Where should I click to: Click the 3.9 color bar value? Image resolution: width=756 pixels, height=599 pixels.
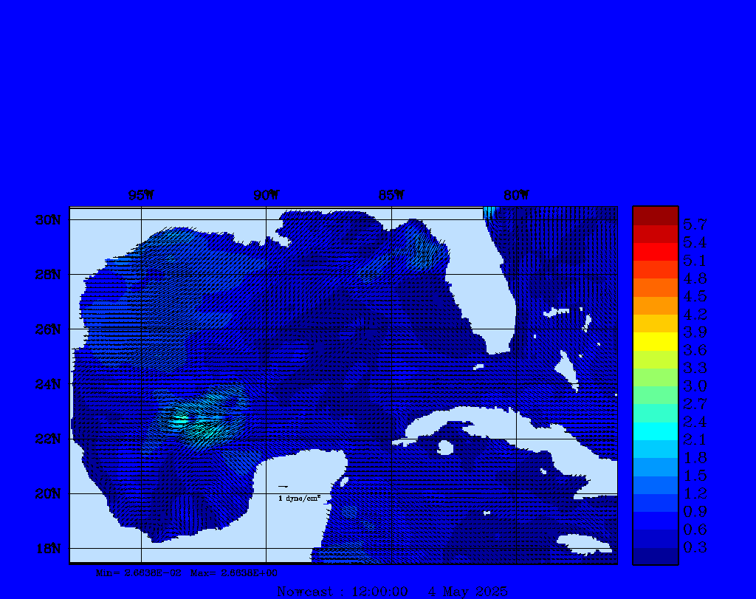click(695, 332)
